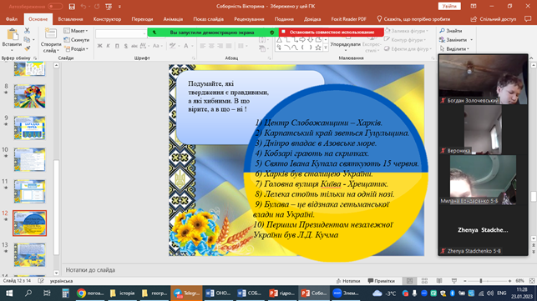Toggle normal view button in status bar
Screen dimensions: 537x301
pyautogui.click(x=409, y=281)
